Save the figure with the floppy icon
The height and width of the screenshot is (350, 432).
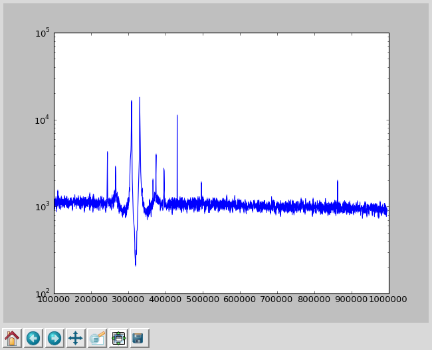pyautogui.click(x=140, y=338)
